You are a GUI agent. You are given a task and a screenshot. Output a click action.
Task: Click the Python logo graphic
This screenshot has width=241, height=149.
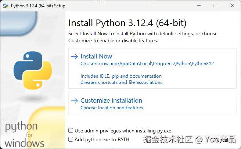coord(33,70)
